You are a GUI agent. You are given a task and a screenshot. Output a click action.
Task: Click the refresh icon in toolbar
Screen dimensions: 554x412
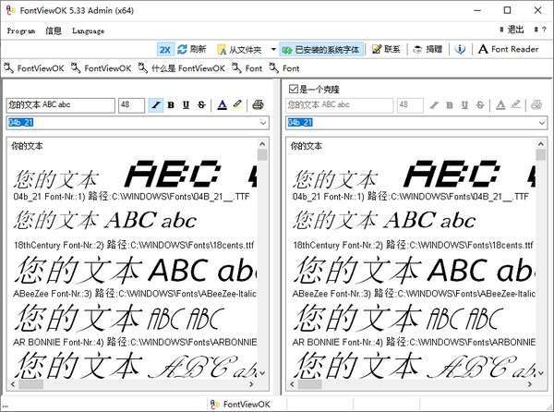(x=182, y=50)
